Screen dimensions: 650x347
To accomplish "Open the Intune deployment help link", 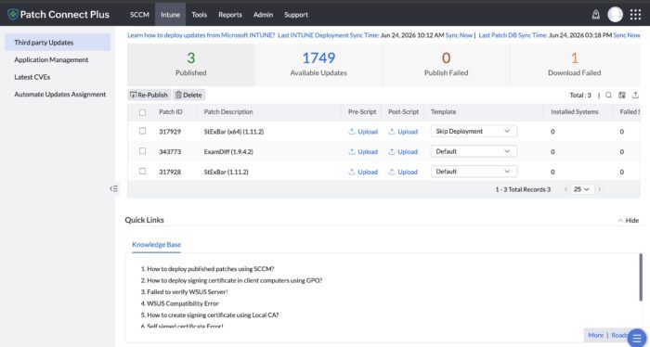I will coord(201,35).
